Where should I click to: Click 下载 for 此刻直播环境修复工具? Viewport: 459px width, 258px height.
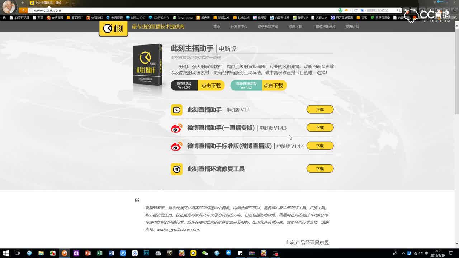(x=320, y=168)
